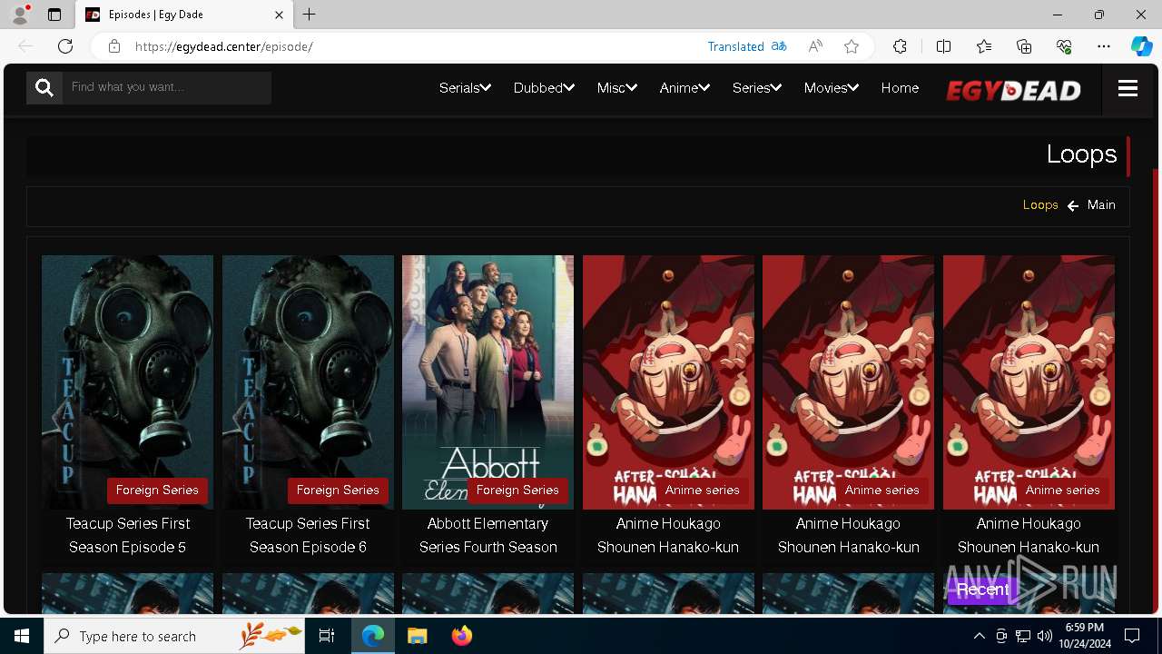Click the Loops page heading
Viewport: 1162px width, 654px height.
tap(1081, 154)
